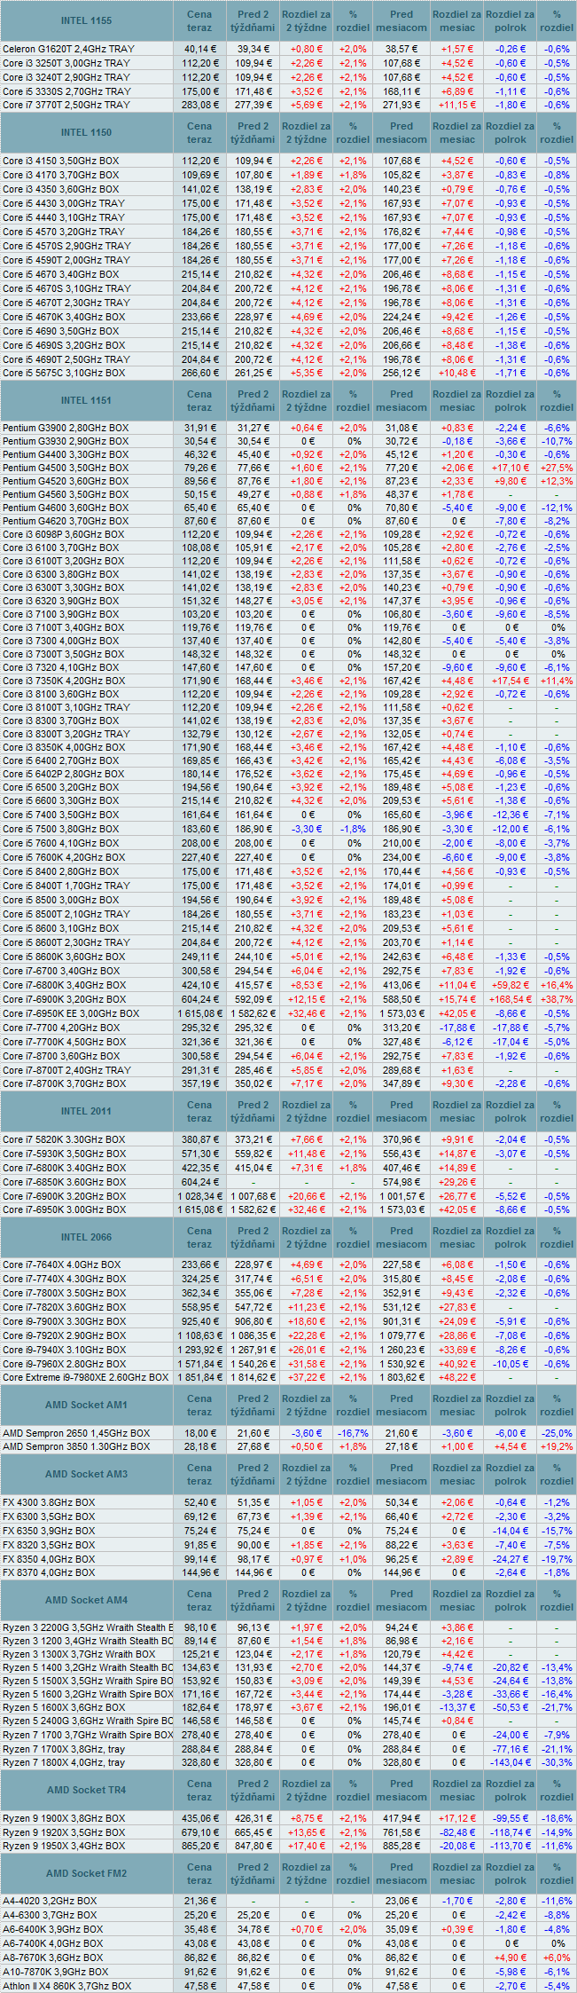Select the Core i3 4150 3,50GHz BOX row name

click(61, 161)
